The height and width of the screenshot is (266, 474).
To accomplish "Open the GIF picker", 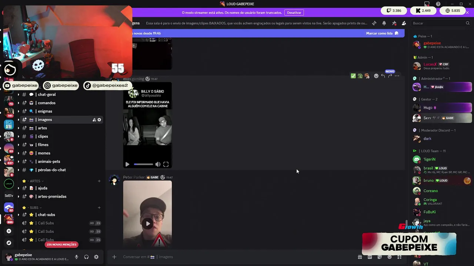I will tap(370, 257).
